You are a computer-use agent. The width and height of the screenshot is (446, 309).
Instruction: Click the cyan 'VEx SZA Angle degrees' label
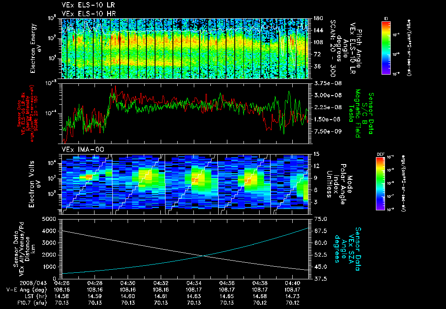pyautogui.click(x=347, y=249)
